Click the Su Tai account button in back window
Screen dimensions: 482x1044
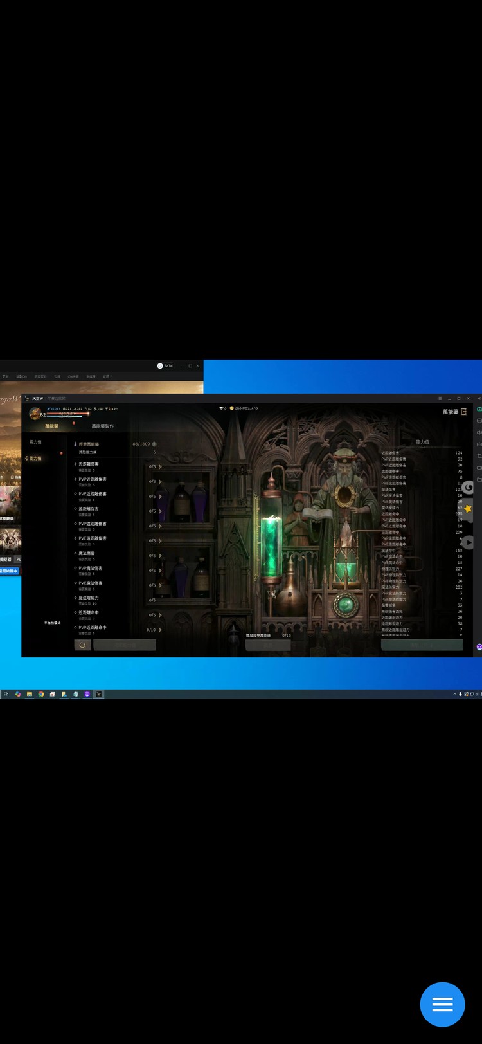point(165,365)
